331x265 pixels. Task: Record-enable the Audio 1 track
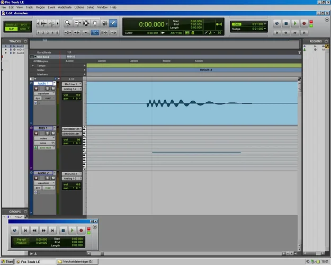(x=37, y=89)
